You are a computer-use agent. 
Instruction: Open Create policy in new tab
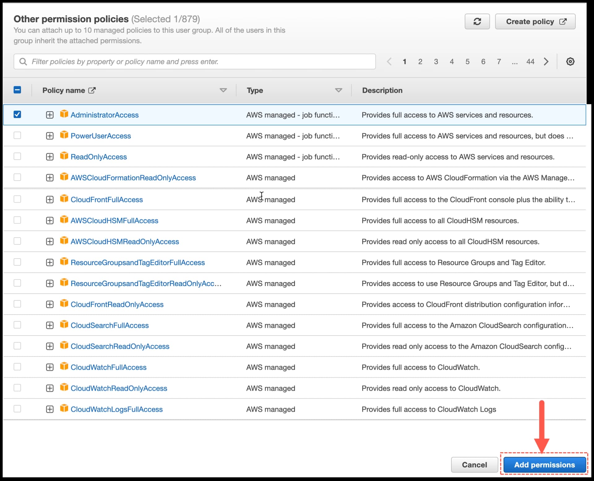535,22
